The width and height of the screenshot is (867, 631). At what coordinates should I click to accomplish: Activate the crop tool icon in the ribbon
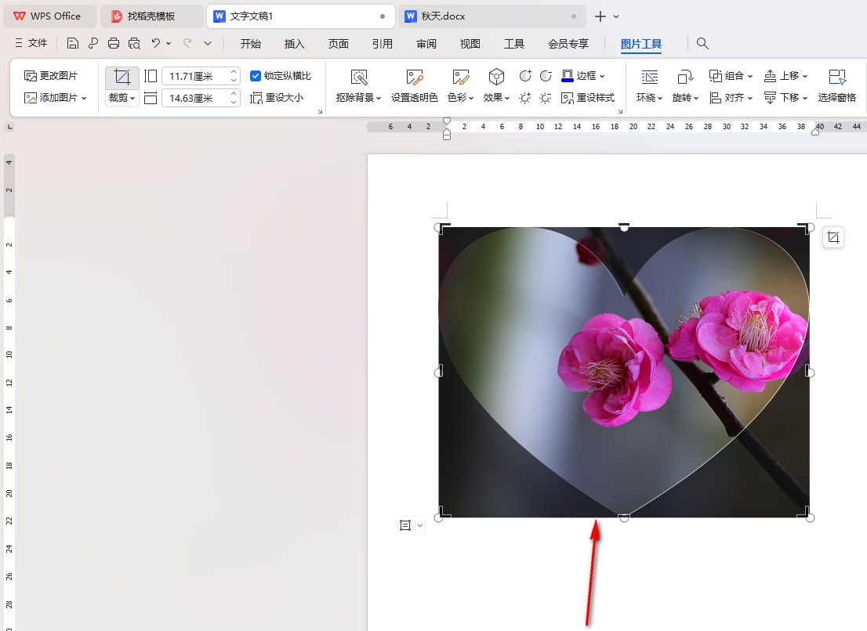point(122,78)
